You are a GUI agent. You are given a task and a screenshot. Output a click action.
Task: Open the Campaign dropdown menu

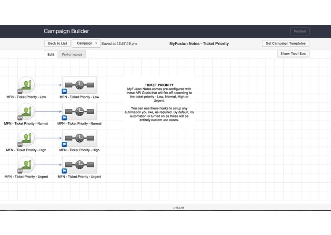pos(86,43)
